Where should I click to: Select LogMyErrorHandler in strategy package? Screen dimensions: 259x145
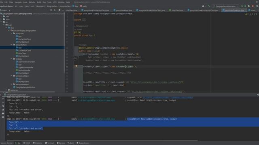pos(25,67)
